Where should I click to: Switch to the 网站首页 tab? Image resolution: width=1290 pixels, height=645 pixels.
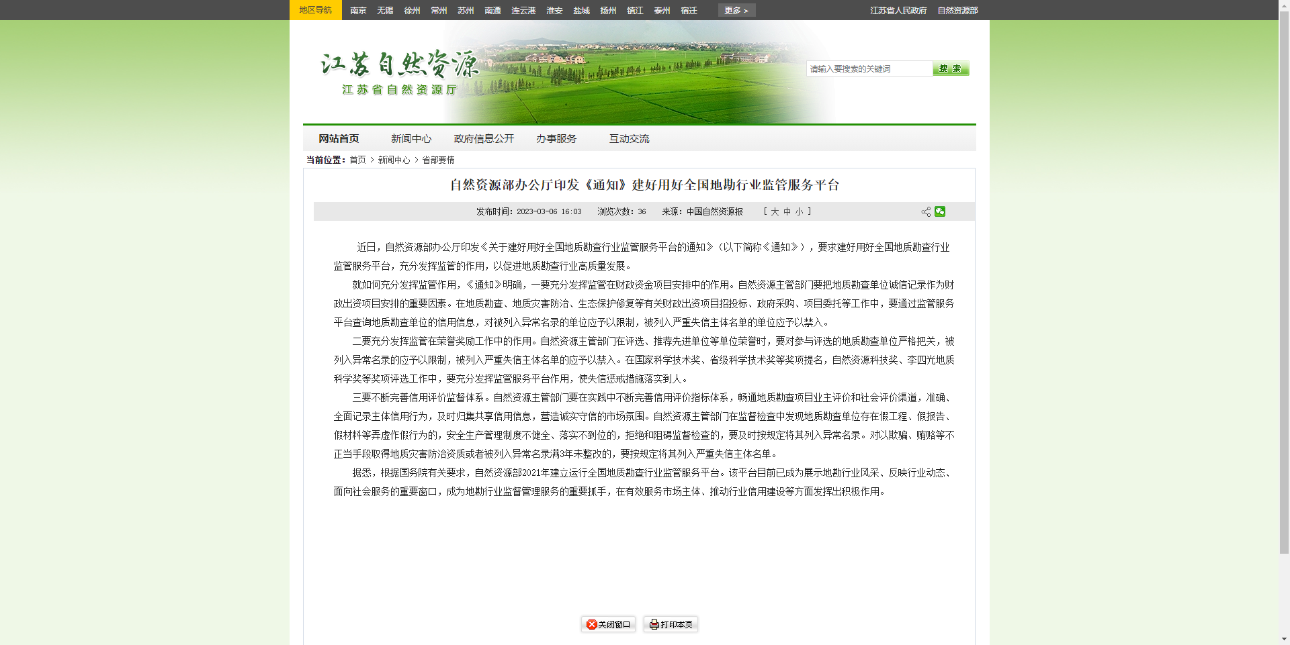pyautogui.click(x=339, y=139)
